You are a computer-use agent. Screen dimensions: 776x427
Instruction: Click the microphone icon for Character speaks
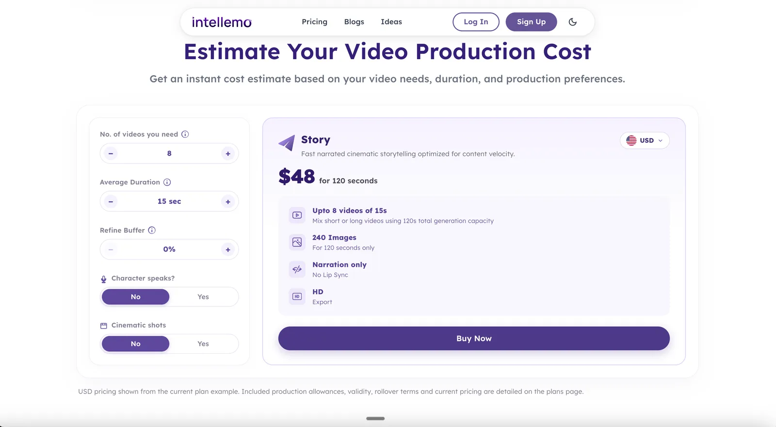click(104, 279)
